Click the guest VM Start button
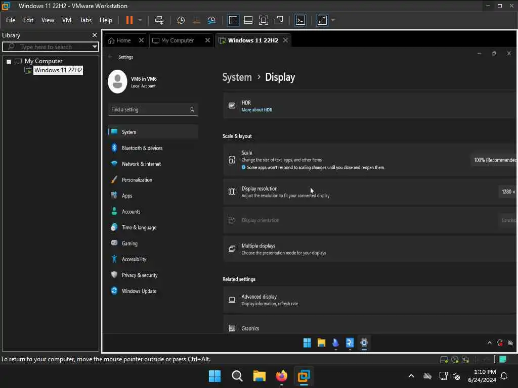Image resolution: width=518 pixels, height=388 pixels. 307,343
